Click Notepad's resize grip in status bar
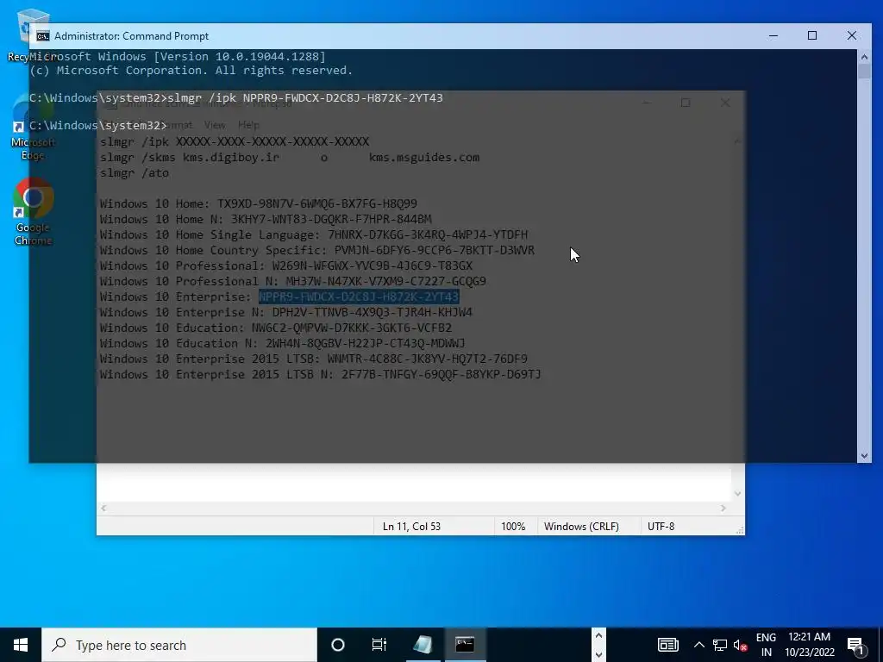 pyautogui.click(x=739, y=530)
